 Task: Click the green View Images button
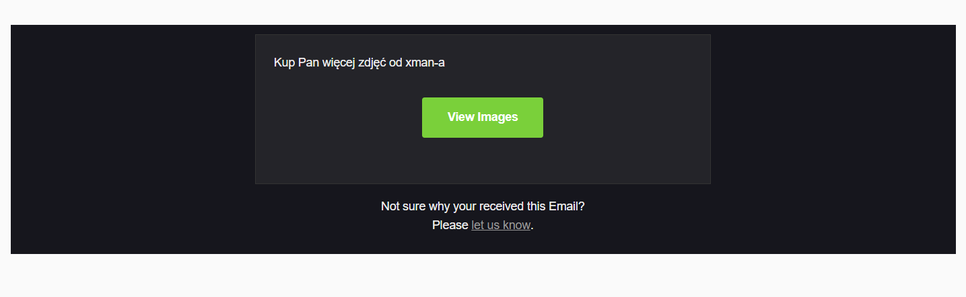pos(482,118)
